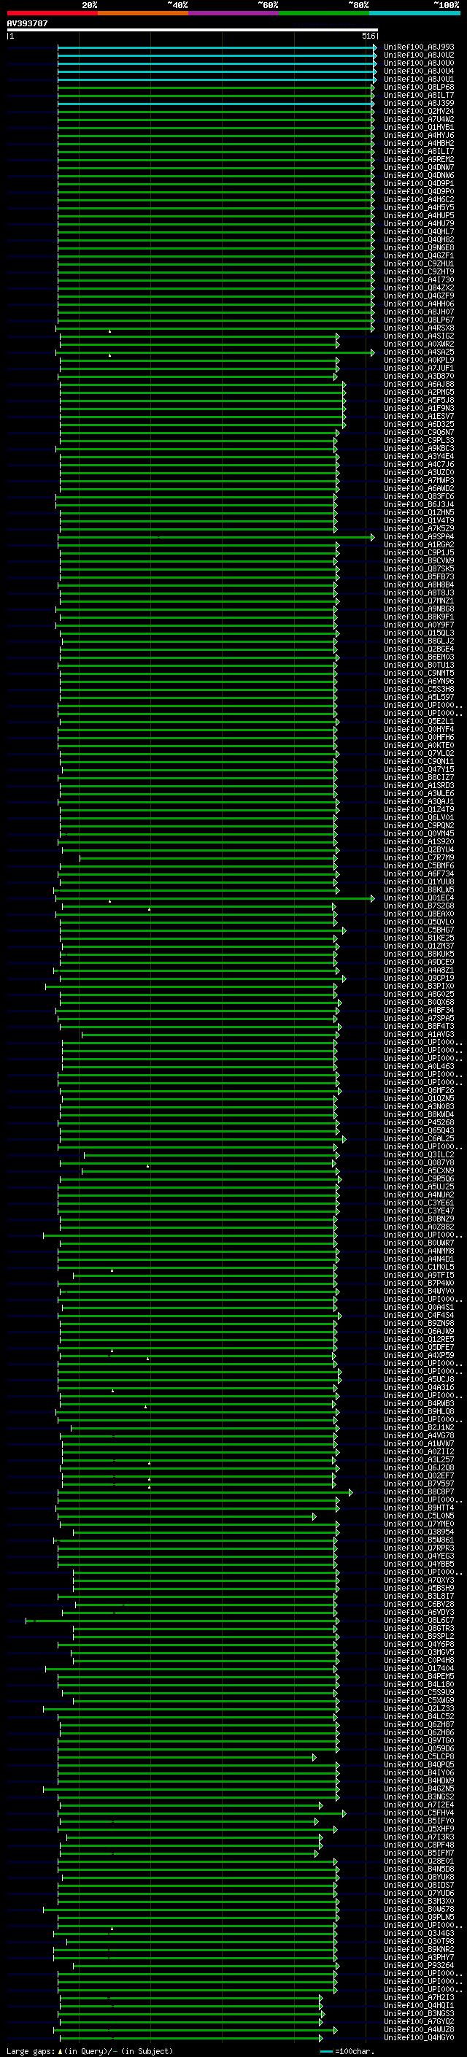Select the UniRef100_C5LCP8 label
The height and width of the screenshot is (2057, 467).
coord(419,1757)
